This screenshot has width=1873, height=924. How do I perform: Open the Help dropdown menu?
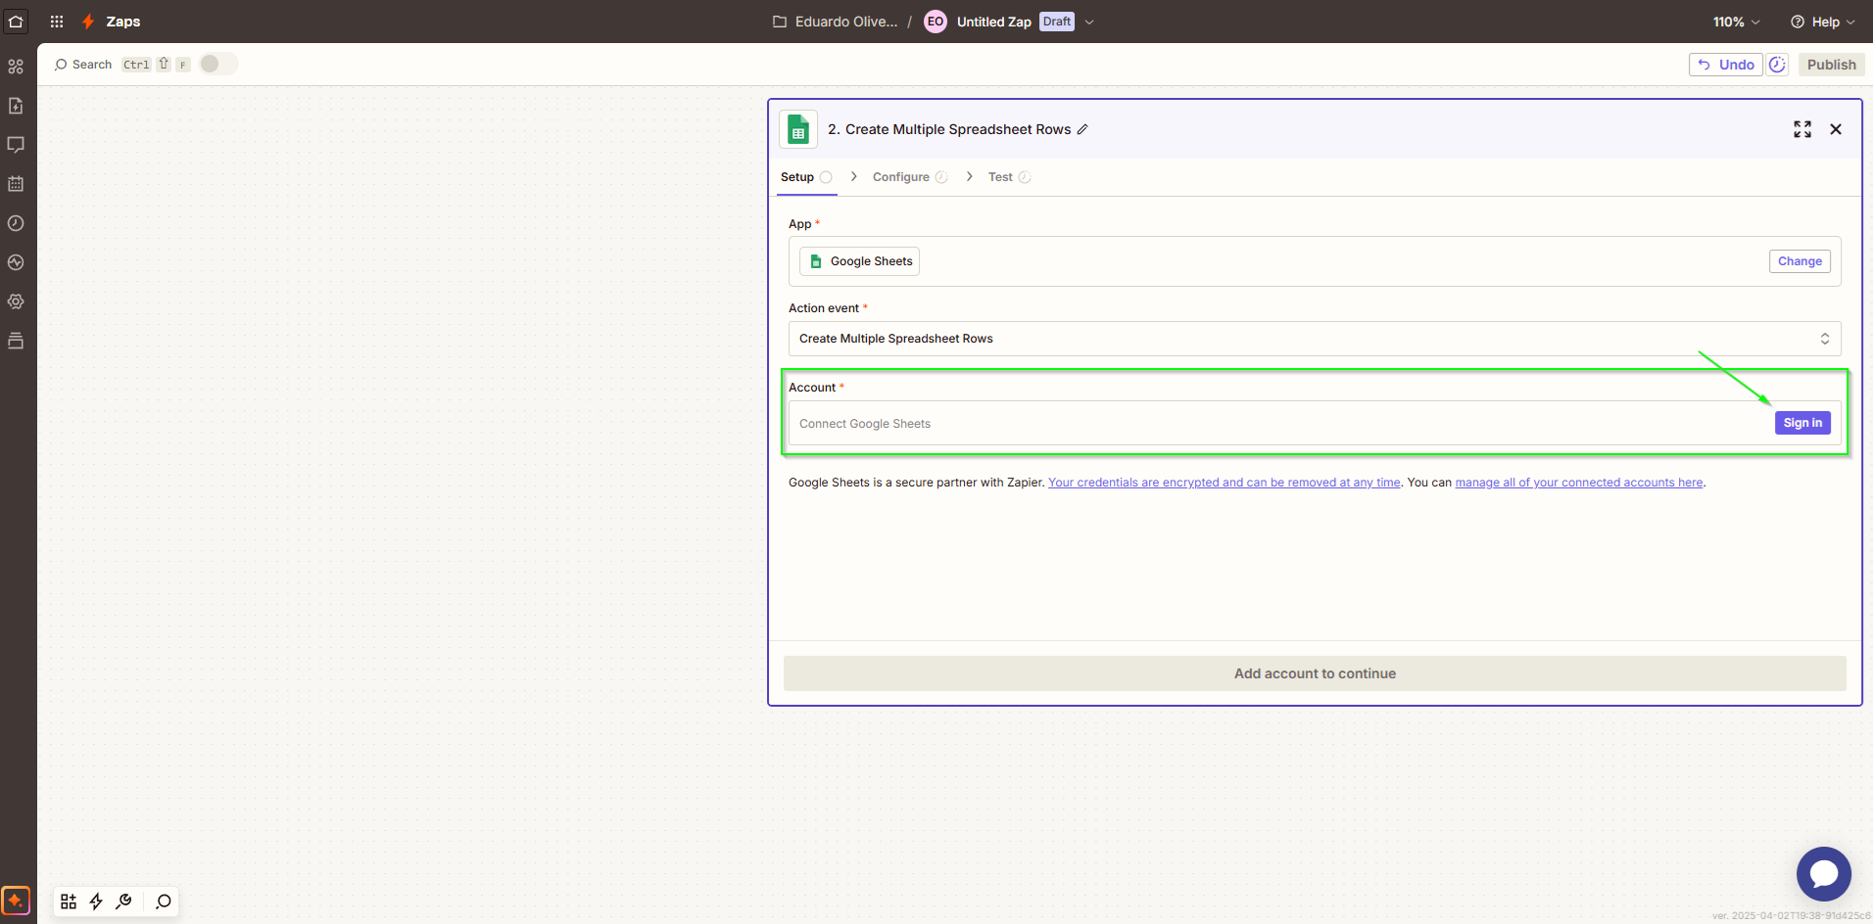1822,22
